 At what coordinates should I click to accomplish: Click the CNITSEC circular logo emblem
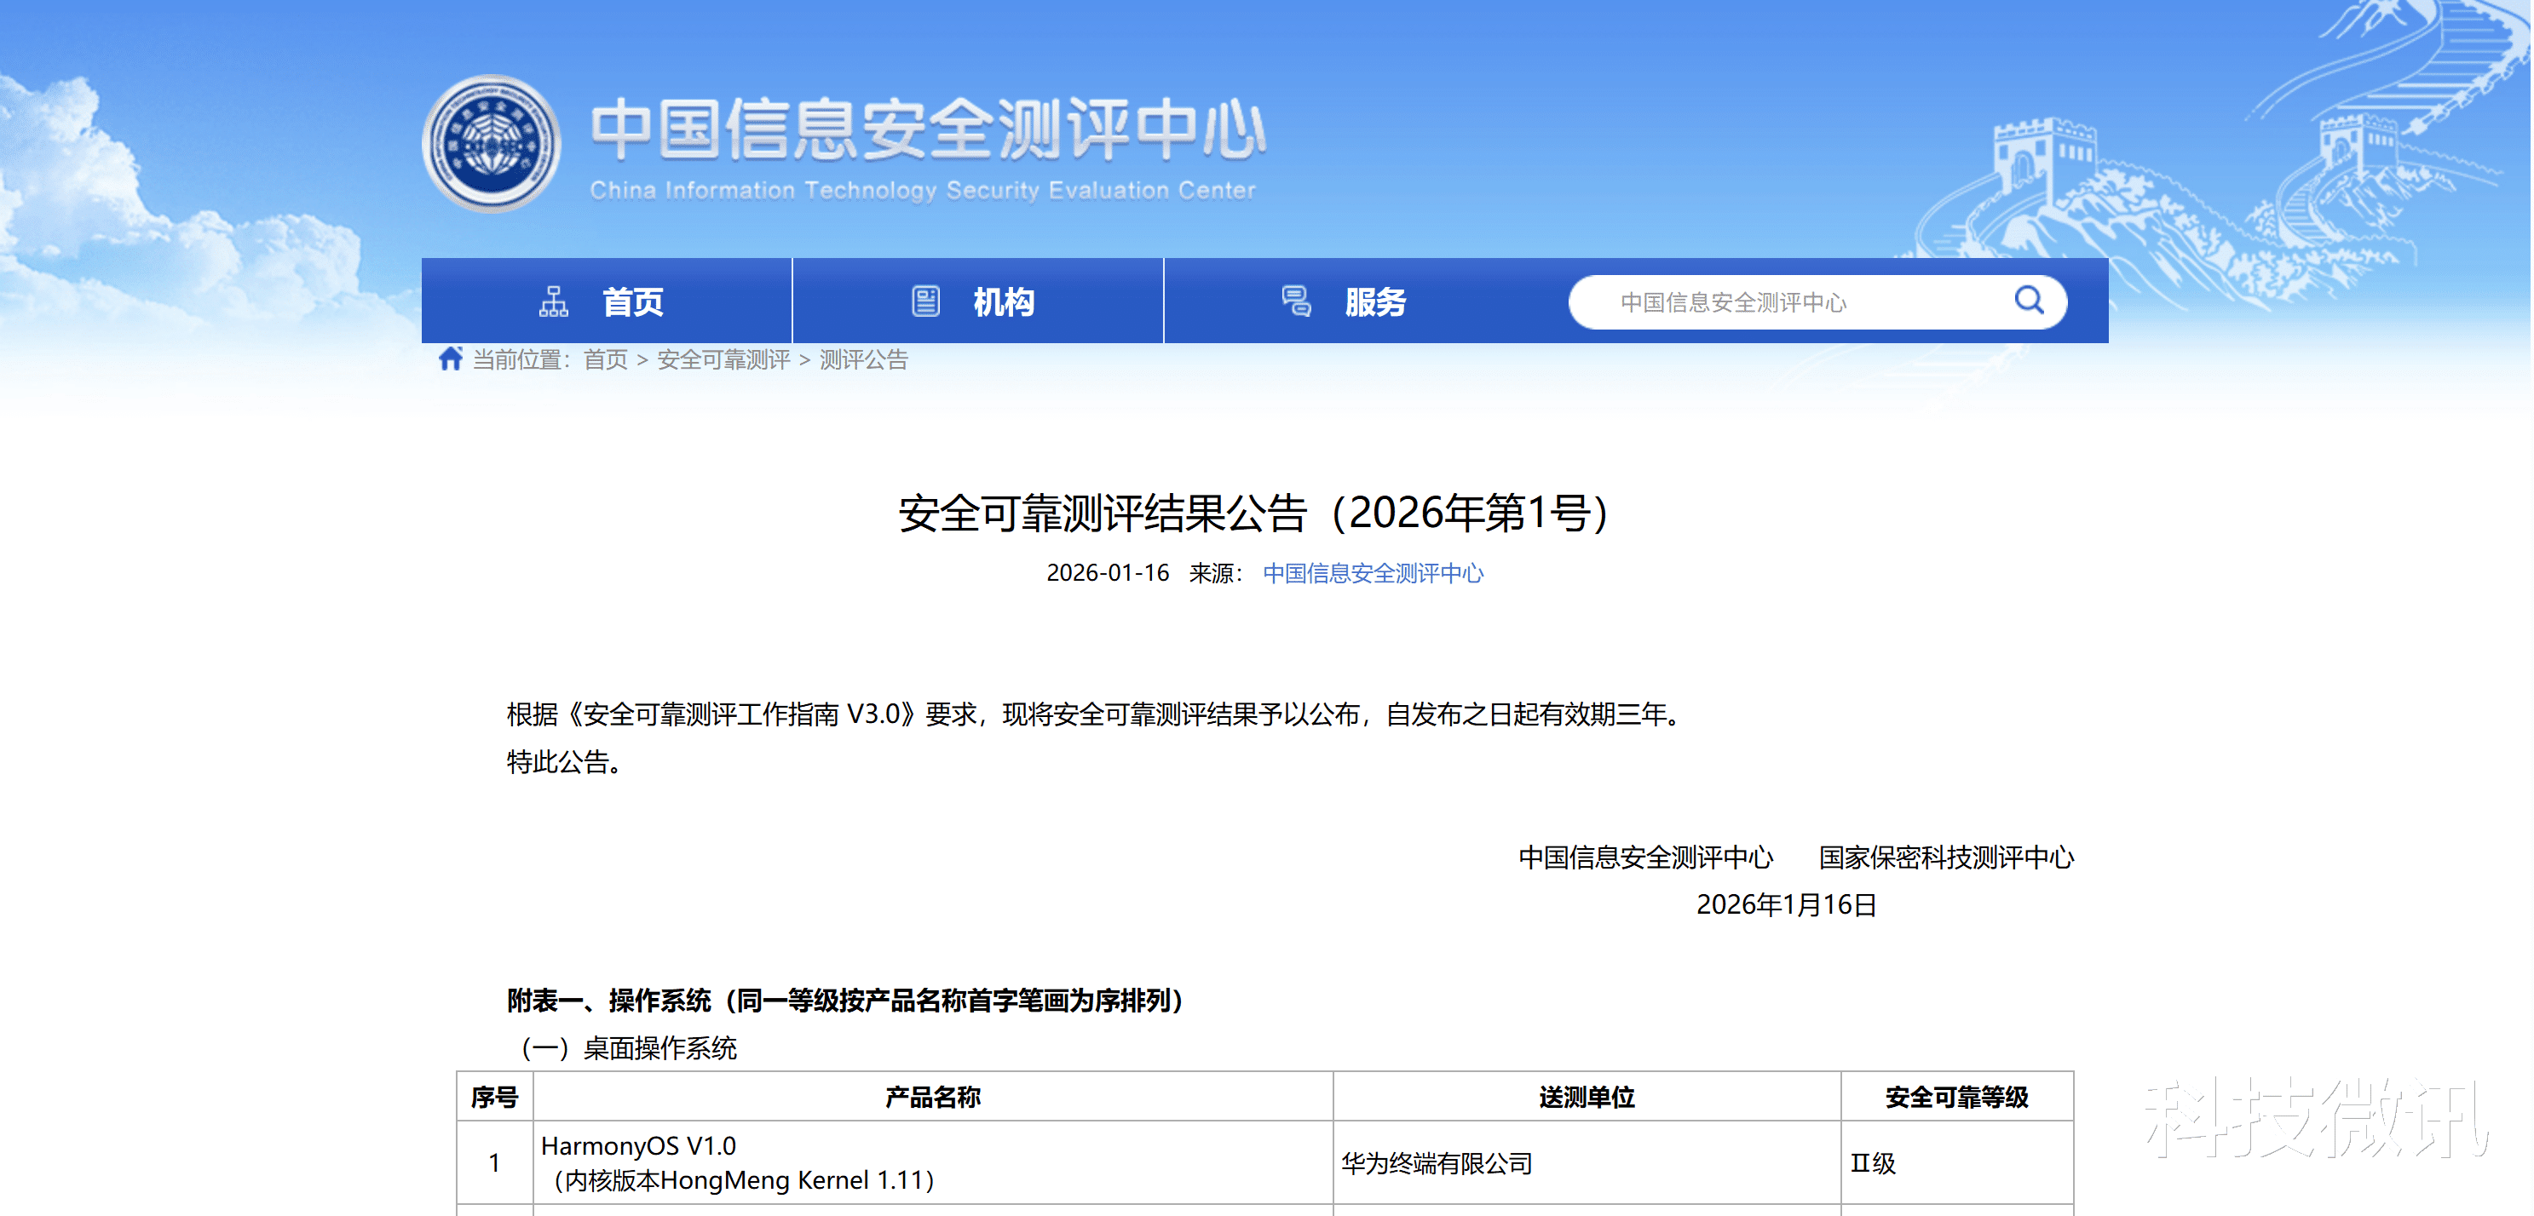(491, 144)
